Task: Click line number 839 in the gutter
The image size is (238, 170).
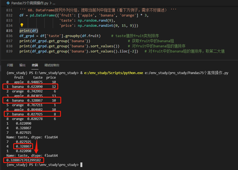Action: coord(9,51)
